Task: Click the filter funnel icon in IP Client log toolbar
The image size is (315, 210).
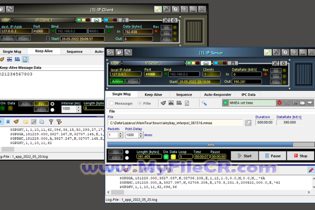Action: click(51, 122)
